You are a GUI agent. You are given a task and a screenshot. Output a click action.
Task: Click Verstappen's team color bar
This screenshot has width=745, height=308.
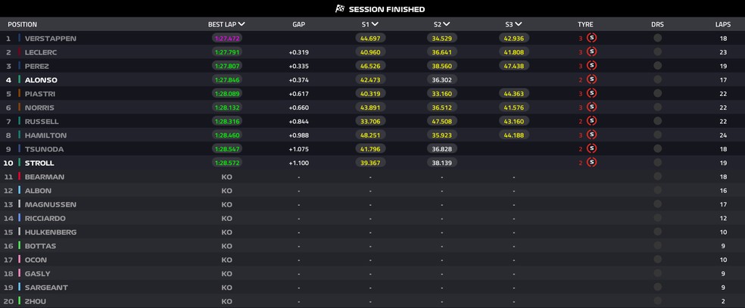click(20, 38)
